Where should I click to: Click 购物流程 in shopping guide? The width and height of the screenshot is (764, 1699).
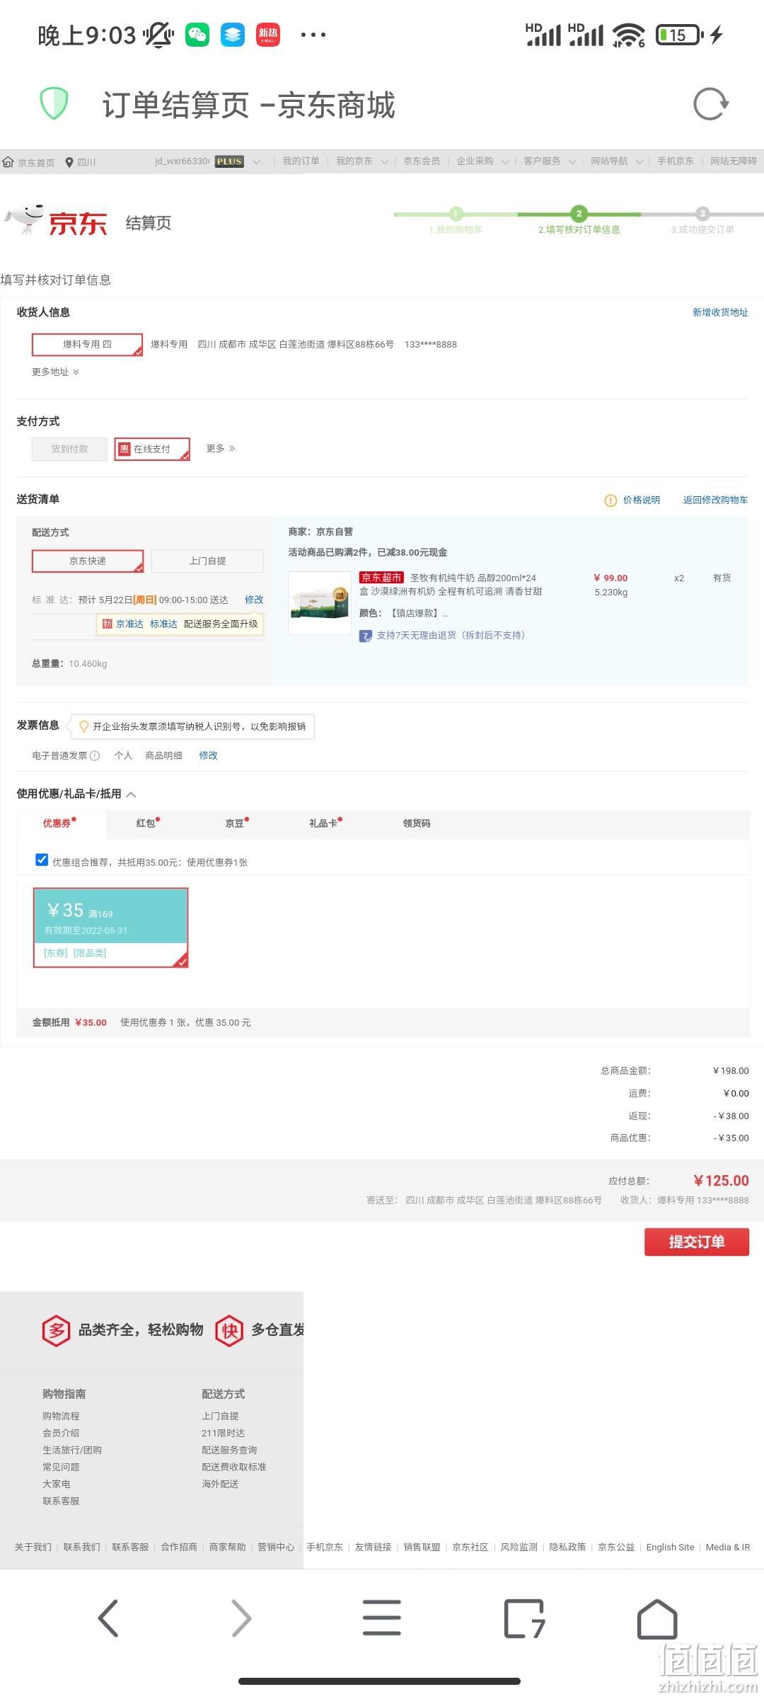[61, 1416]
